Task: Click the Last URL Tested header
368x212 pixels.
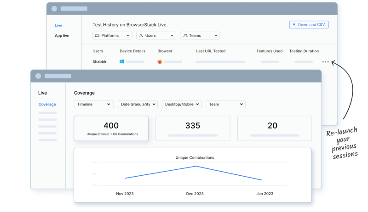Action: tap(211, 51)
